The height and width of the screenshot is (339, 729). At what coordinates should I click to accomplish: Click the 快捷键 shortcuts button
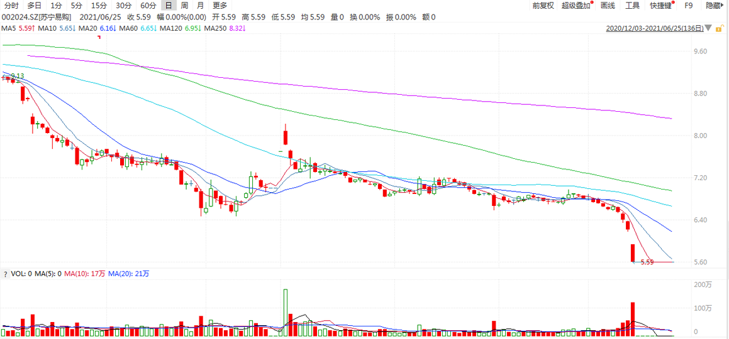(x=660, y=6)
